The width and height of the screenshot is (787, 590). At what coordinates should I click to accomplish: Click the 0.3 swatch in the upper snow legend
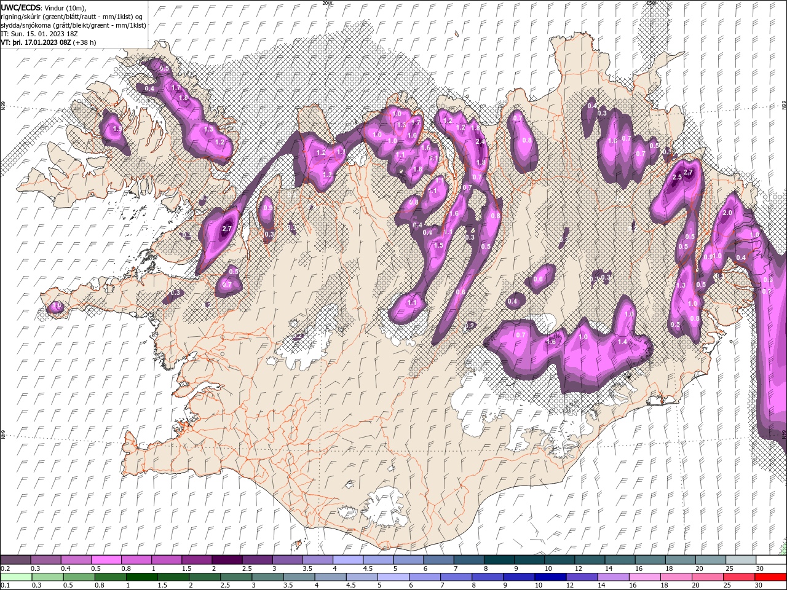tap(45, 560)
